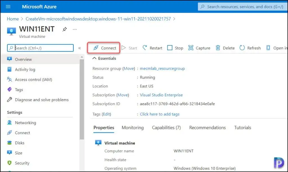Restart the virtual machine
The height and width of the screenshot is (172, 288).
152,48
